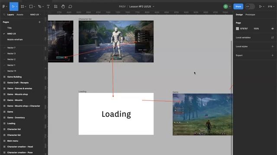The width and height of the screenshot is (277, 155).
Task: Add a new page
Action: tap(39, 22)
